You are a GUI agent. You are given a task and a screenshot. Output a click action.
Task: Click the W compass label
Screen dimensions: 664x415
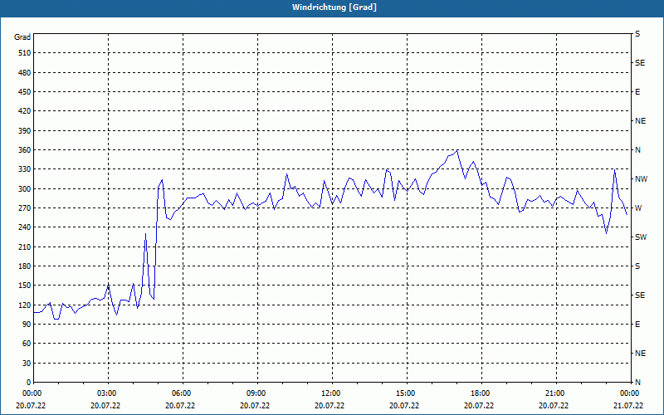[638, 208]
